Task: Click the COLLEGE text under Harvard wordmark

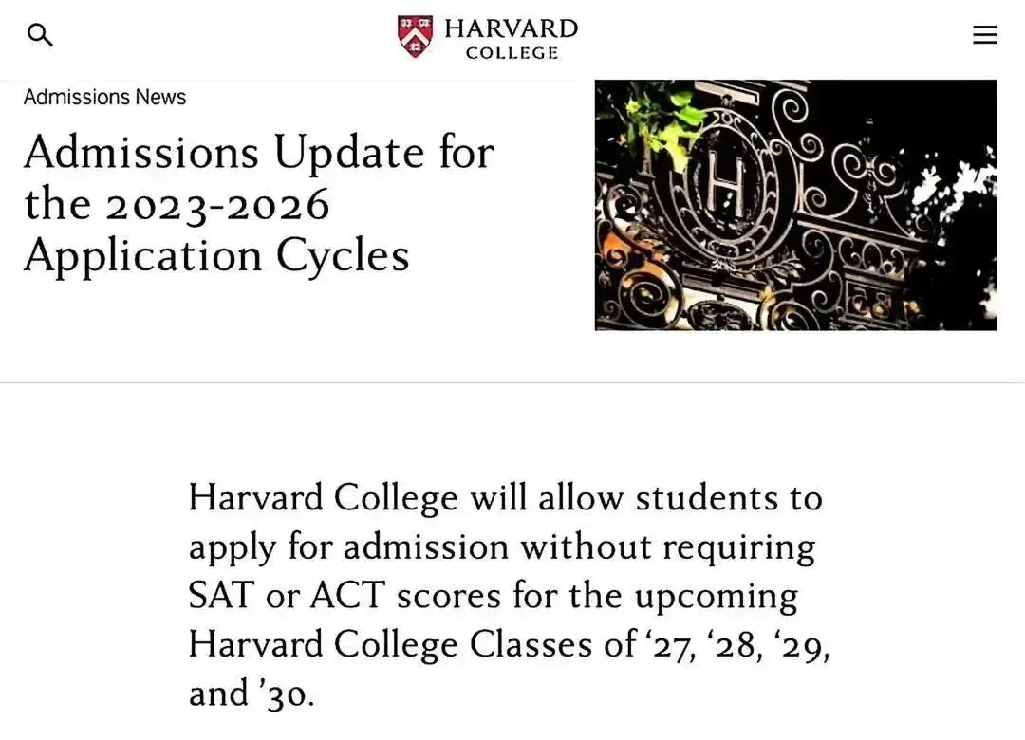Action: [512, 53]
